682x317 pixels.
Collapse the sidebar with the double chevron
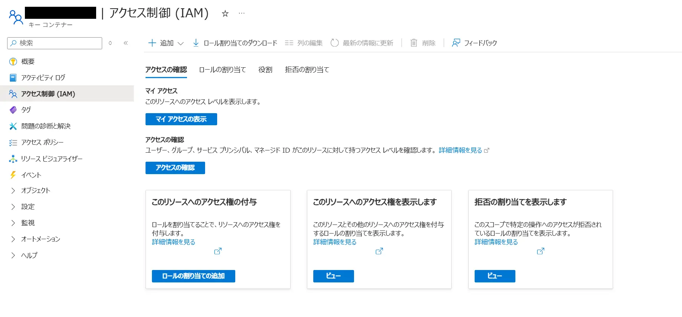pos(126,43)
